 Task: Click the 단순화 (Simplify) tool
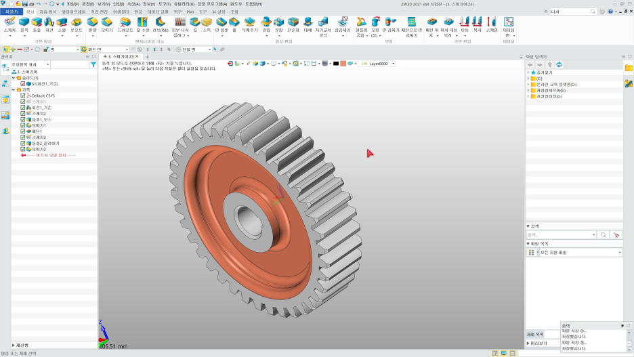coord(293,24)
